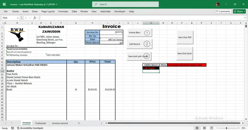Open the Name Box dropdown arrow
This screenshot has height=130, width=248.
18,18
